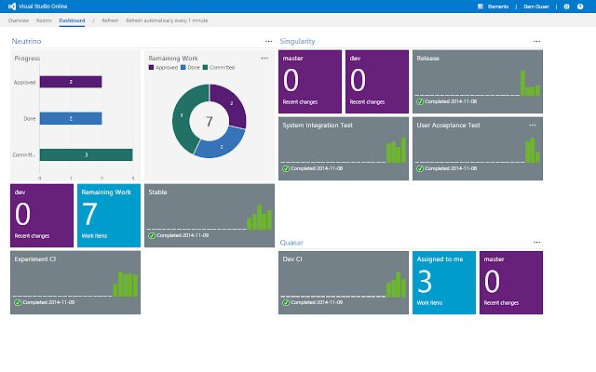Open the Singularity master recent changes tile

pos(310,82)
